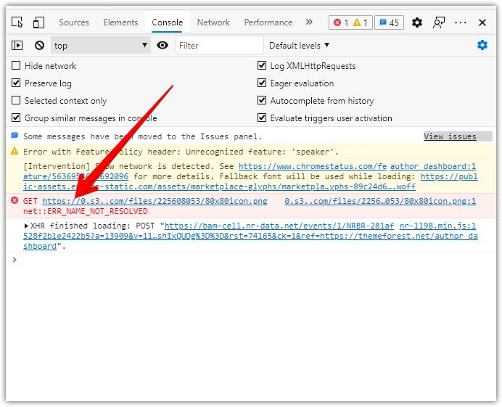Viewport: 502px width, 407px height.
Task: Switch to the Network tab
Action: (213, 22)
